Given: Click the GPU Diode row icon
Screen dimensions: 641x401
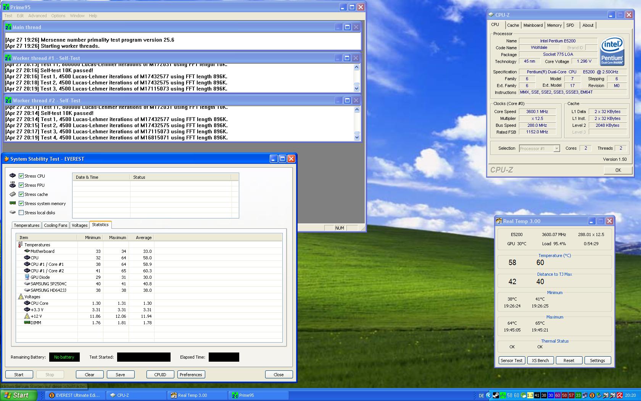Looking at the screenshot, I should (27, 277).
